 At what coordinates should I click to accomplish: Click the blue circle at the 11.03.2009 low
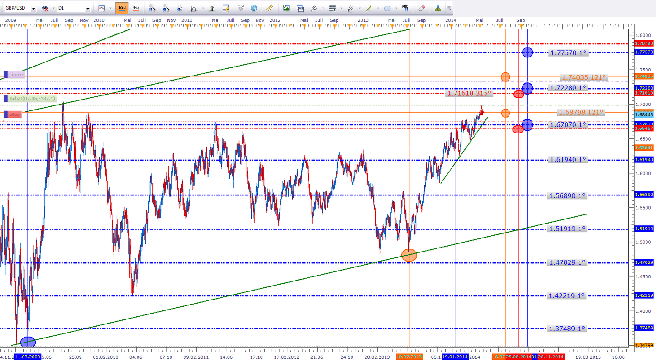coord(28,342)
